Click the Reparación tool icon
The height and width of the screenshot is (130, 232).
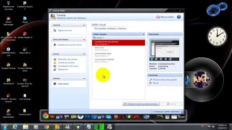(x=55, y=69)
